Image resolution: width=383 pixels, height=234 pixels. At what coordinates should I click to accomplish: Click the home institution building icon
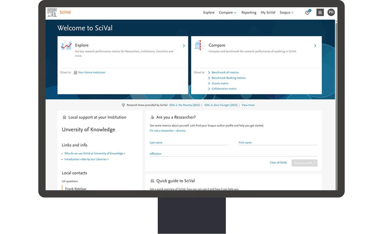(75, 73)
